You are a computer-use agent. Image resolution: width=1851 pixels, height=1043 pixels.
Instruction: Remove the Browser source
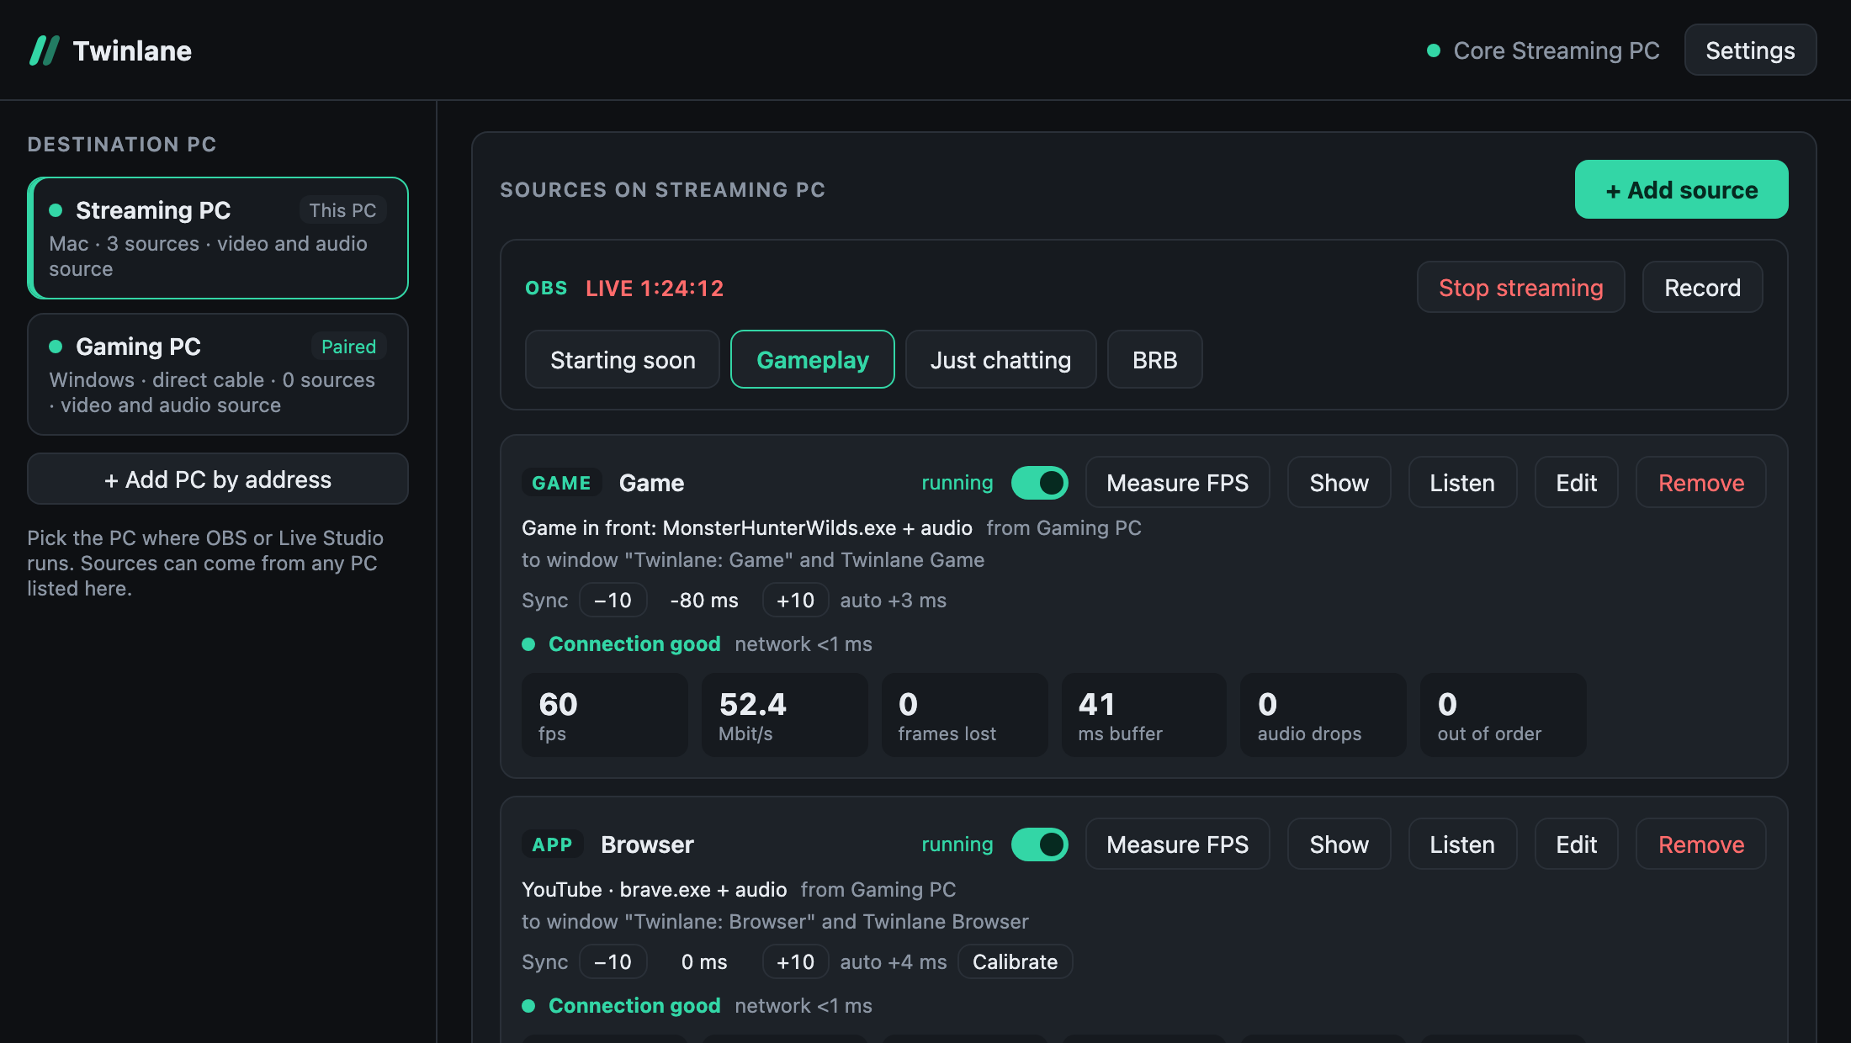1700,844
